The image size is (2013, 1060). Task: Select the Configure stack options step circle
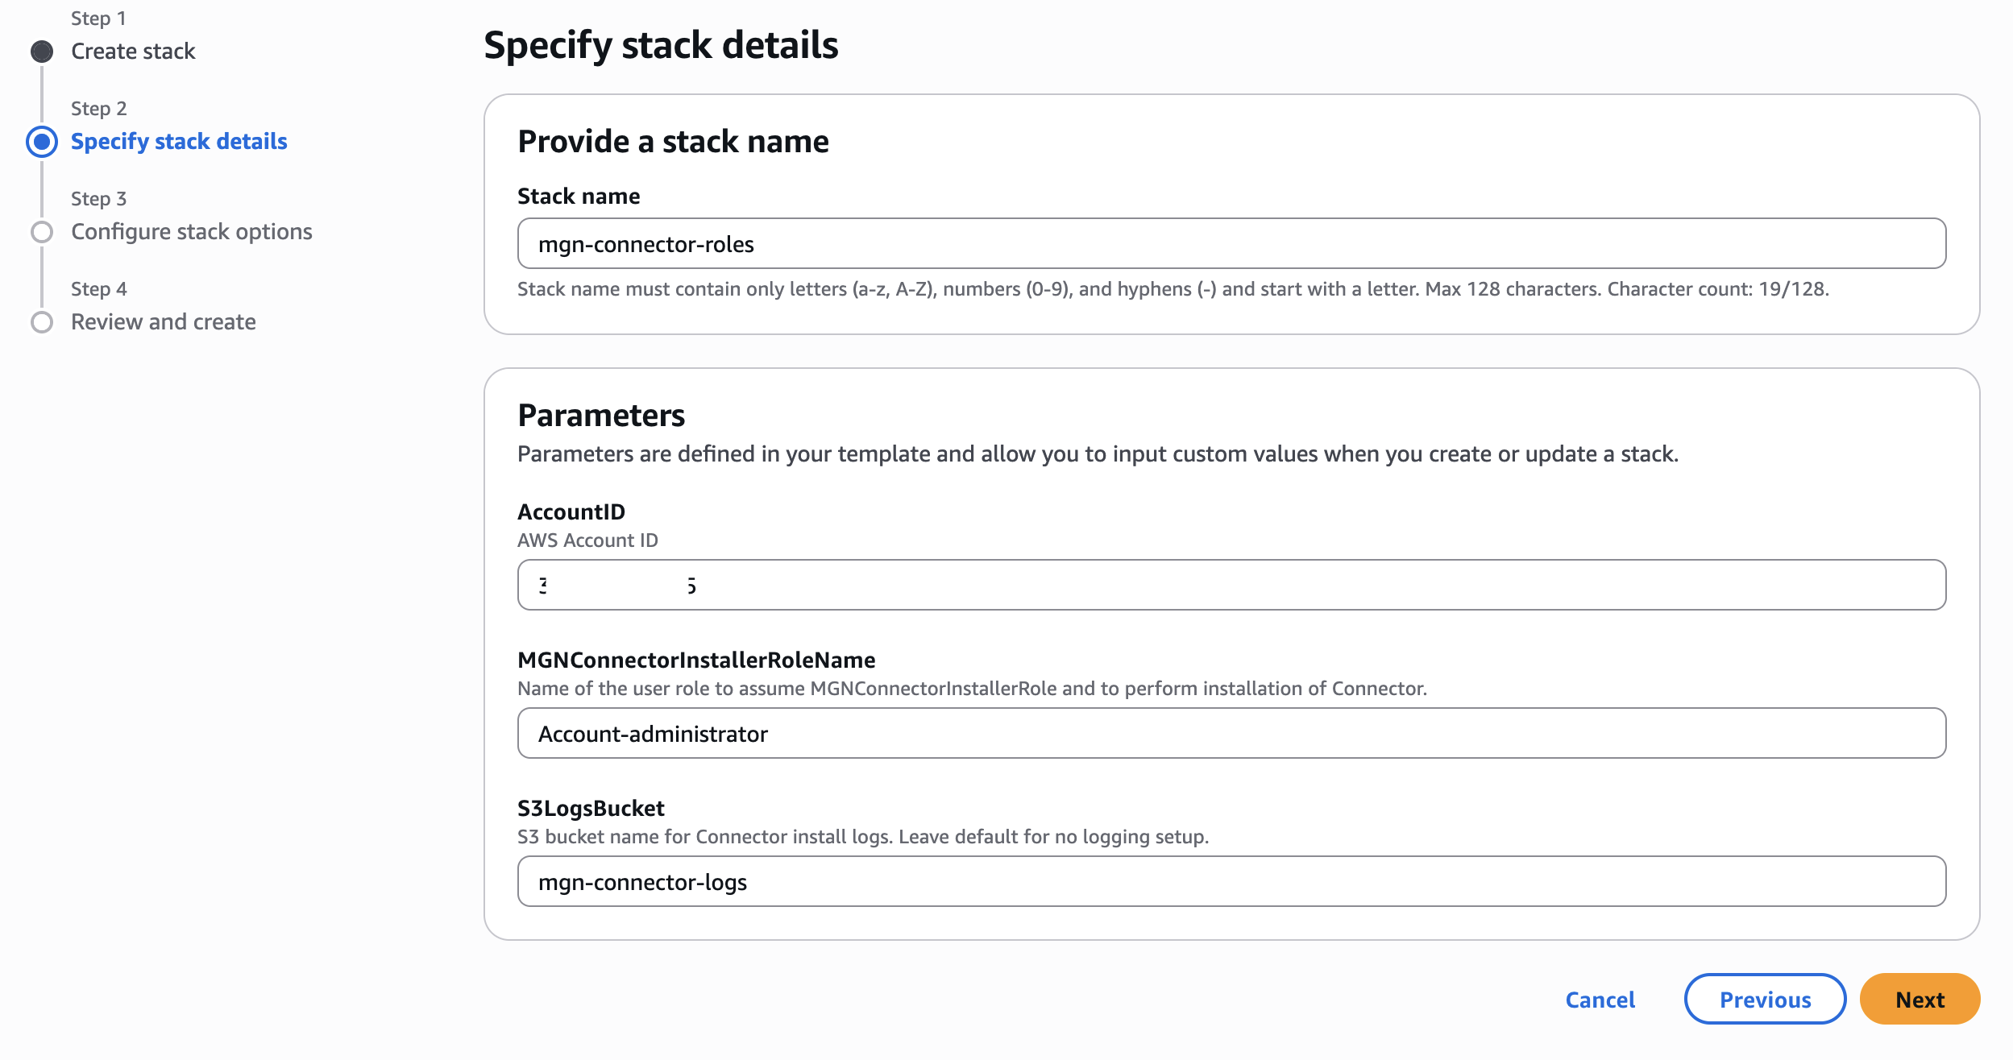(41, 231)
